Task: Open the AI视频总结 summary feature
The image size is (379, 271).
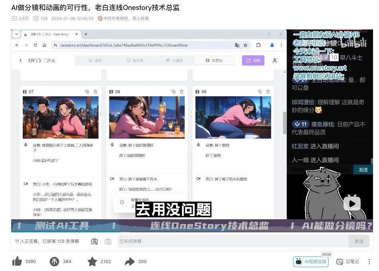Action: coord(311,261)
